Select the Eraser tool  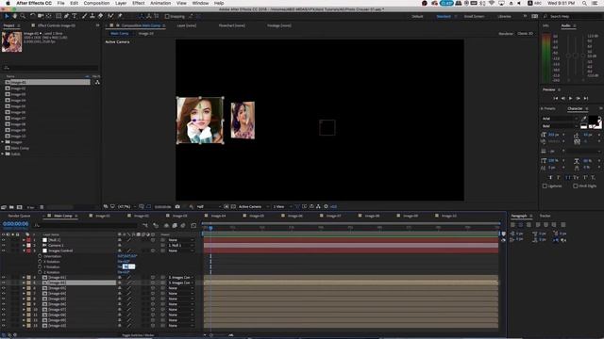101,16
